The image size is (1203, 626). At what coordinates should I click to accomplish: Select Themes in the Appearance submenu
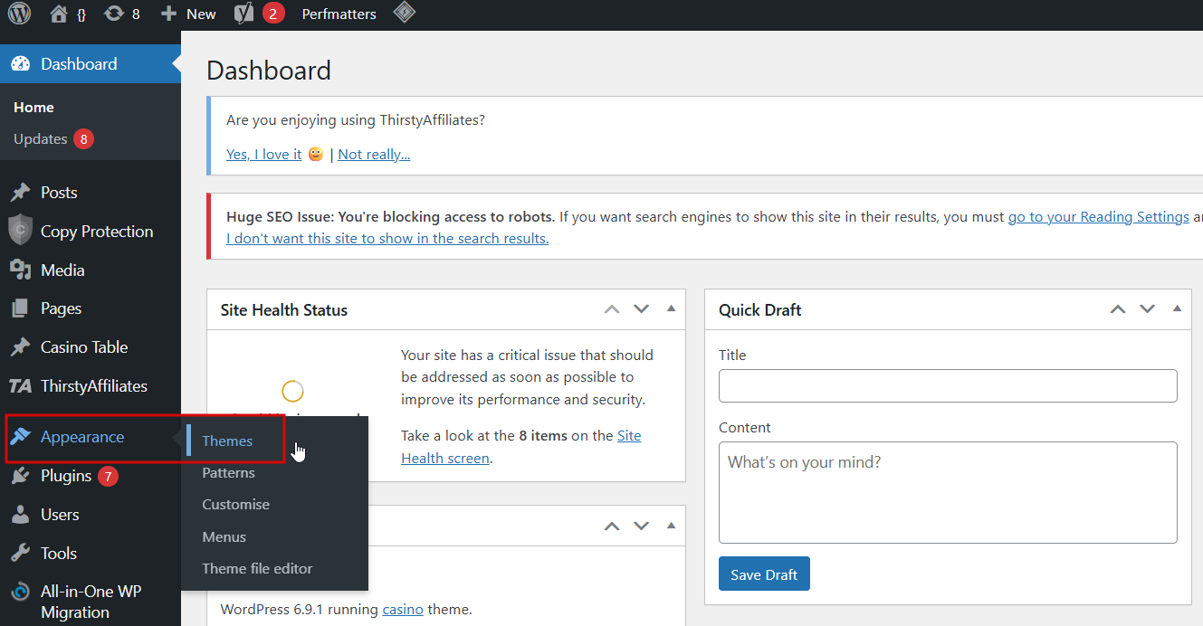tap(227, 441)
